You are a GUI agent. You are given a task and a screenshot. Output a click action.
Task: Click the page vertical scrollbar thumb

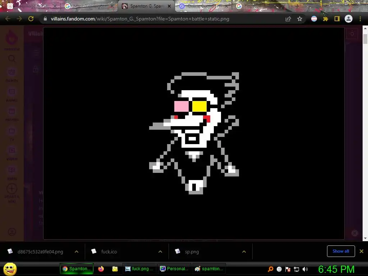coord(365,39)
